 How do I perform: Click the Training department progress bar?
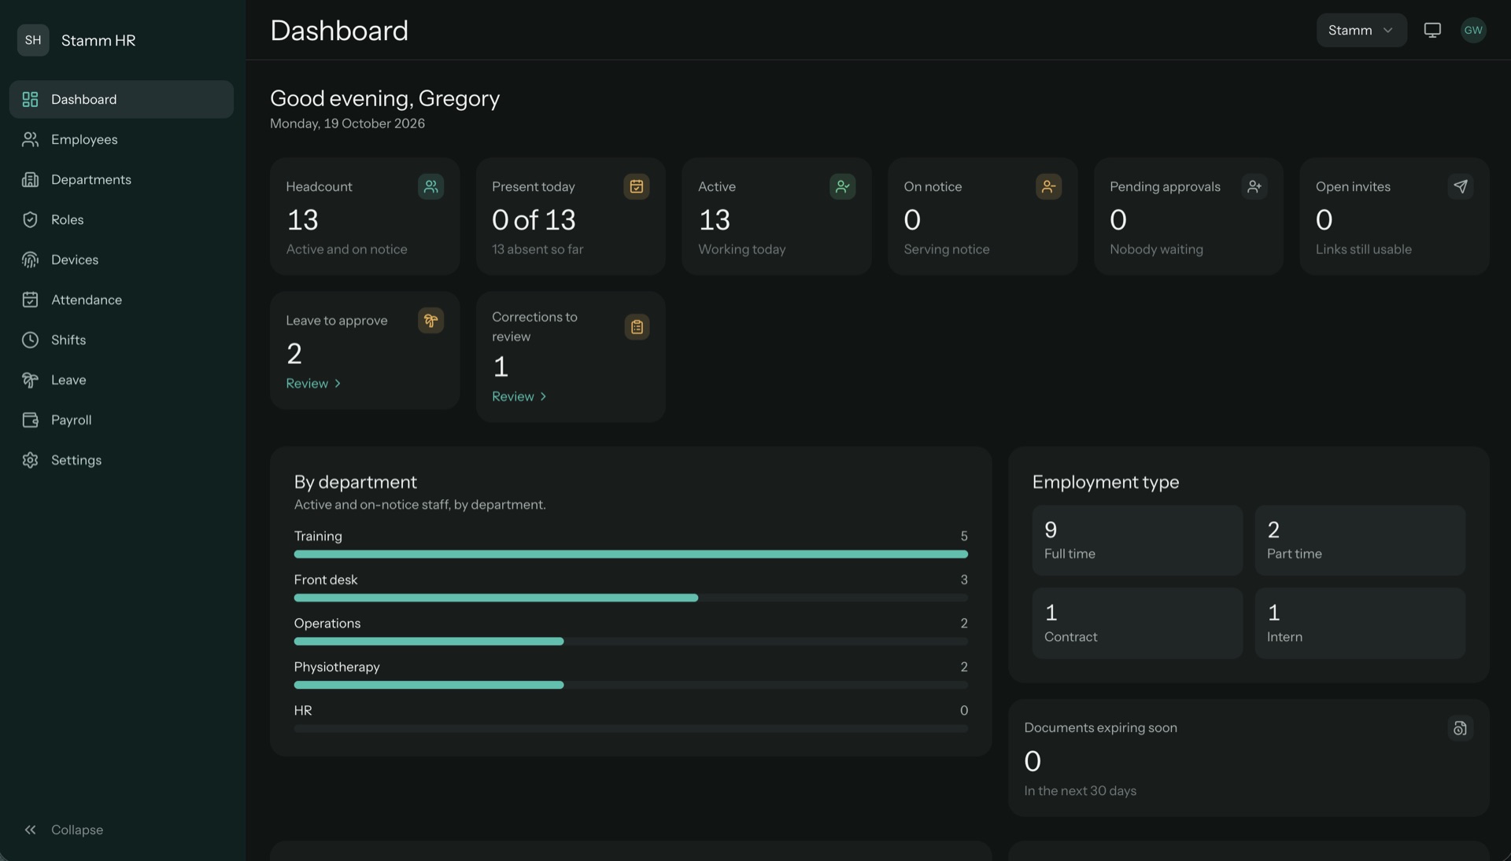pos(631,554)
